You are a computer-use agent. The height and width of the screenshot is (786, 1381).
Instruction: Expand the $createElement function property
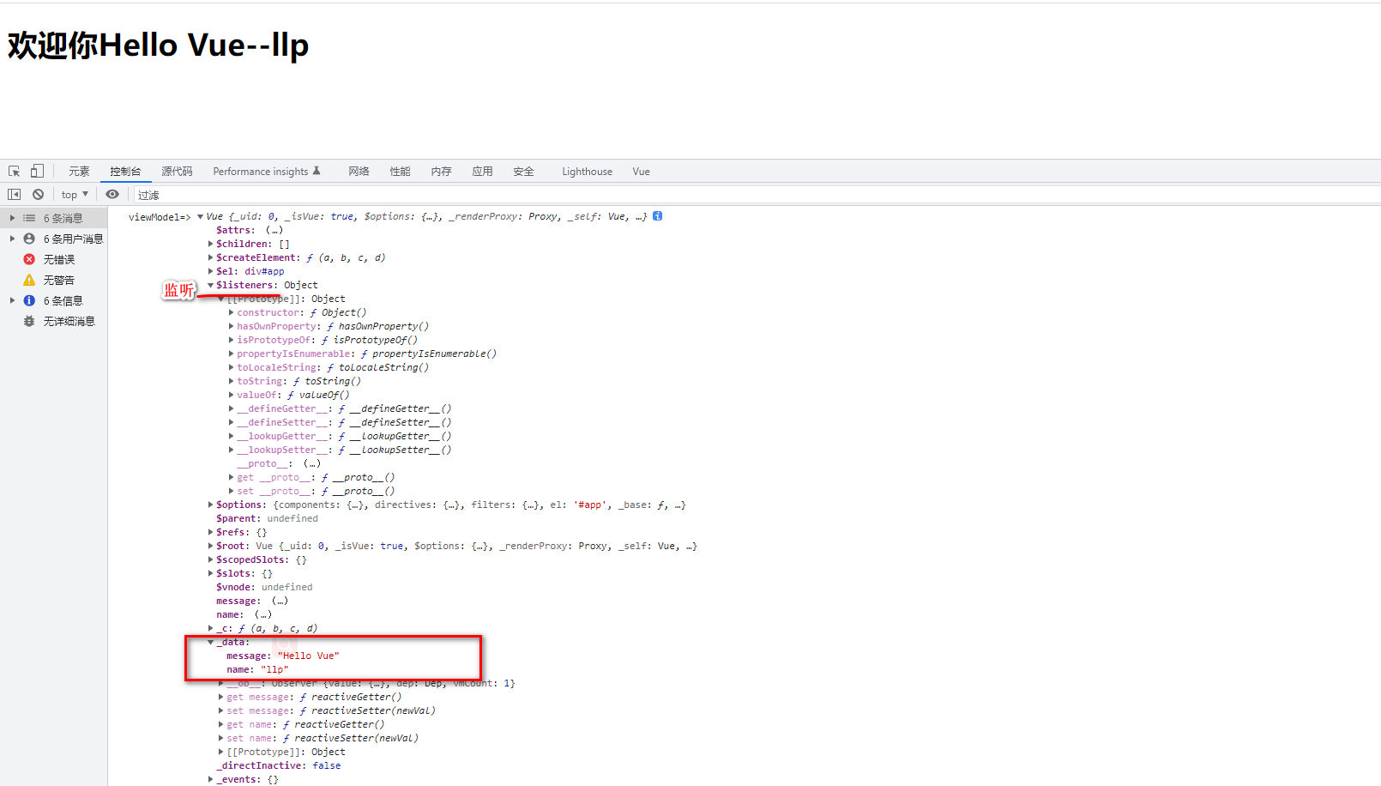(210, 257)
